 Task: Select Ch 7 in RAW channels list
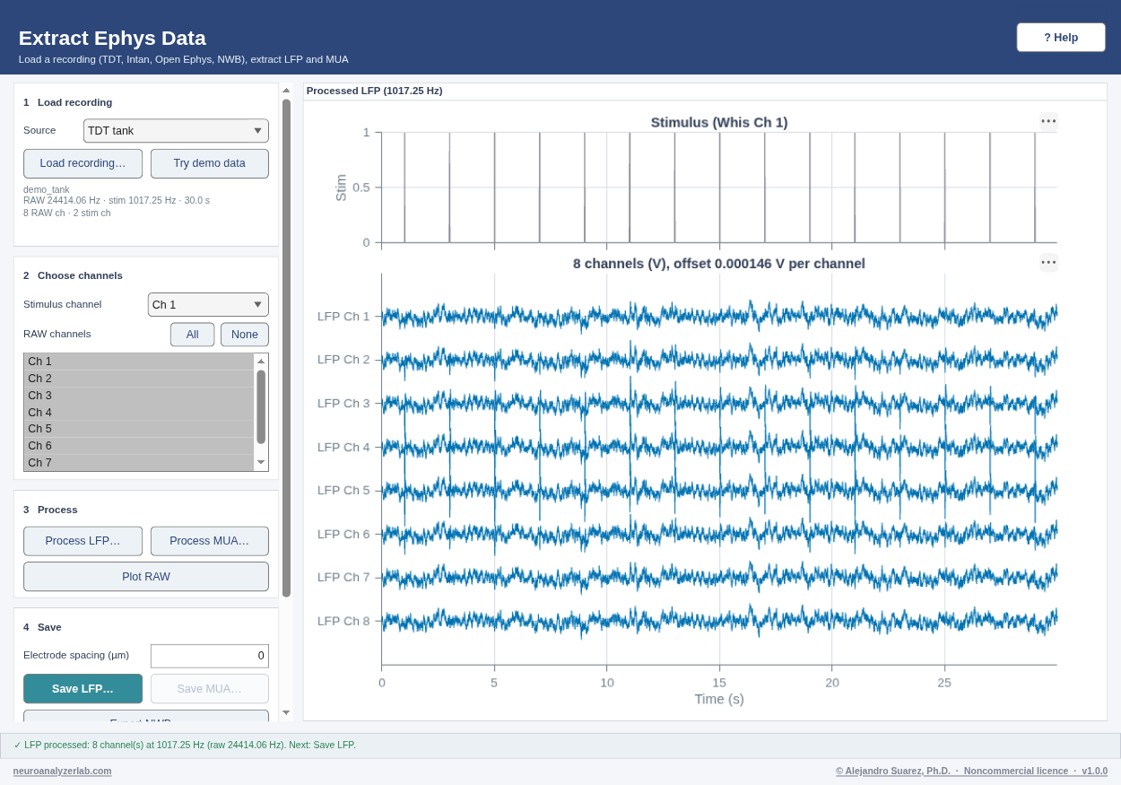pos(139,463)
